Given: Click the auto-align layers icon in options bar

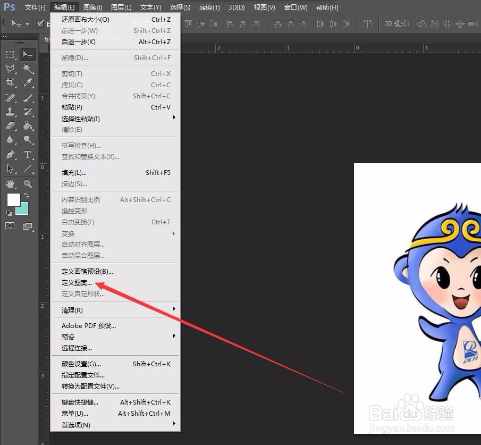Looking at the screenshot, I should coord(367,23).
